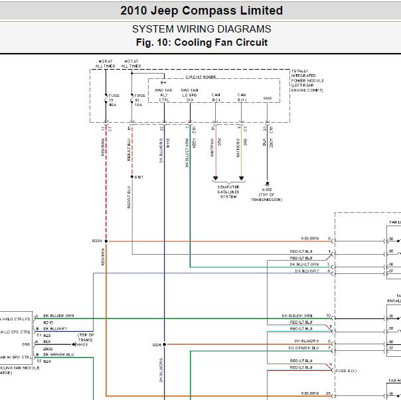Select the "COMPUTER DATA LINES SYSTEM" text
This screenshot has width=401, height=400.
pos(228,192)
